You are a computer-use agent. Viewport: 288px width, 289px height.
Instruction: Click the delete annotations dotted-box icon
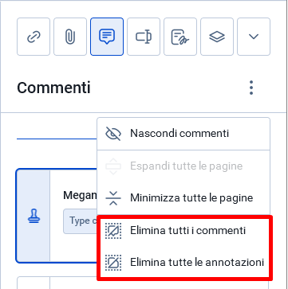click(113, 263)
